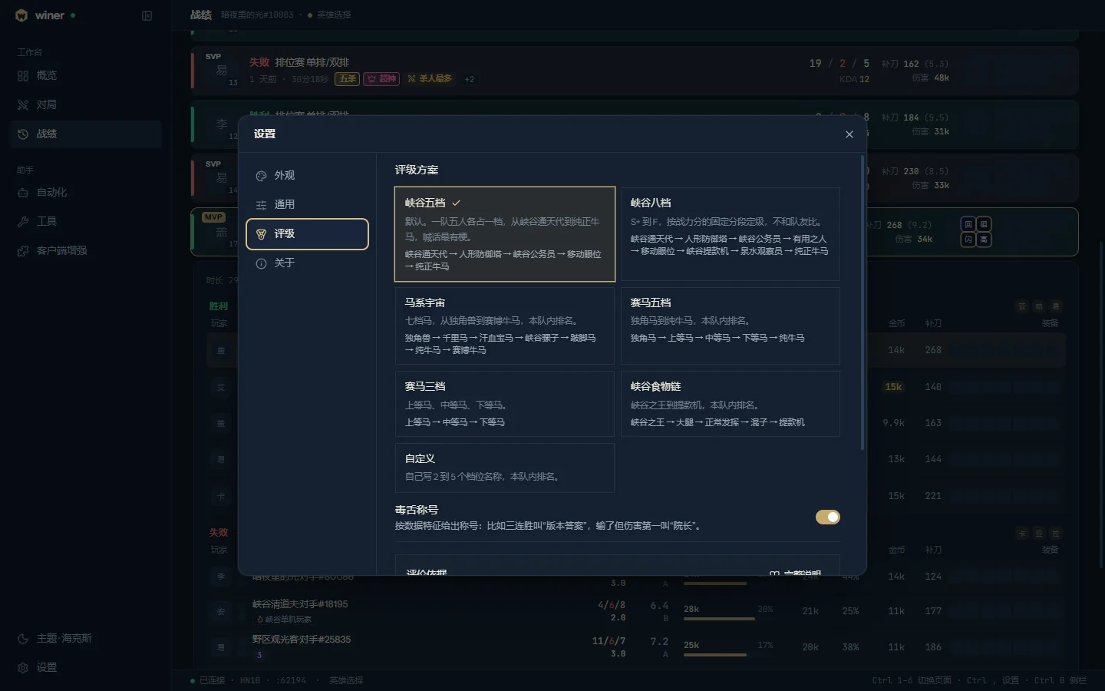Screen dimensions: 1105x691
Task: Click the 失败 team header label
Action: [x=219, y=533]
